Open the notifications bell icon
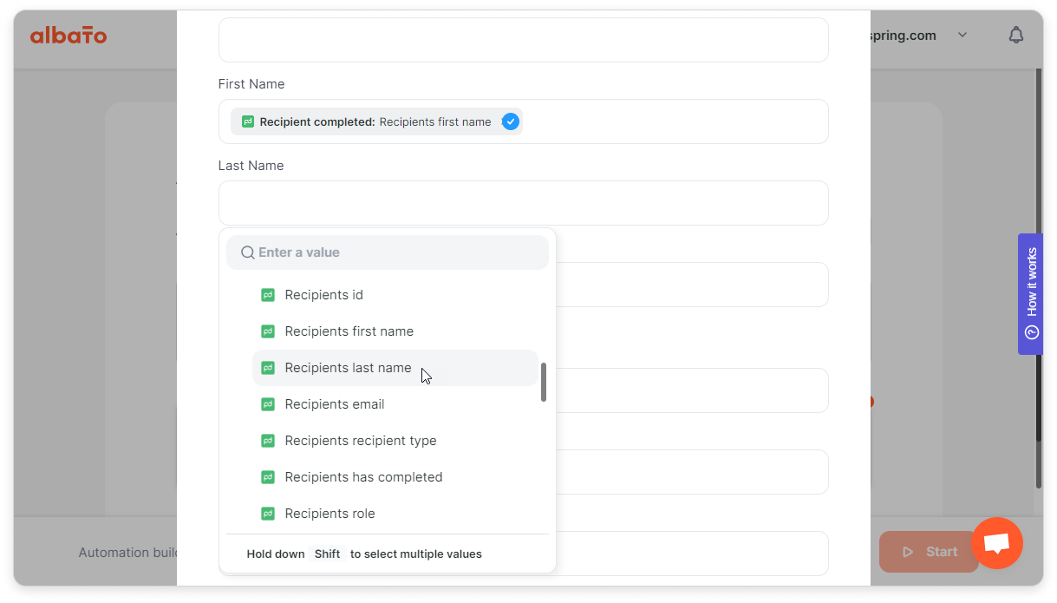Image resolution: width=1057 pixels, height=603 pixels. pos(1015,35)
